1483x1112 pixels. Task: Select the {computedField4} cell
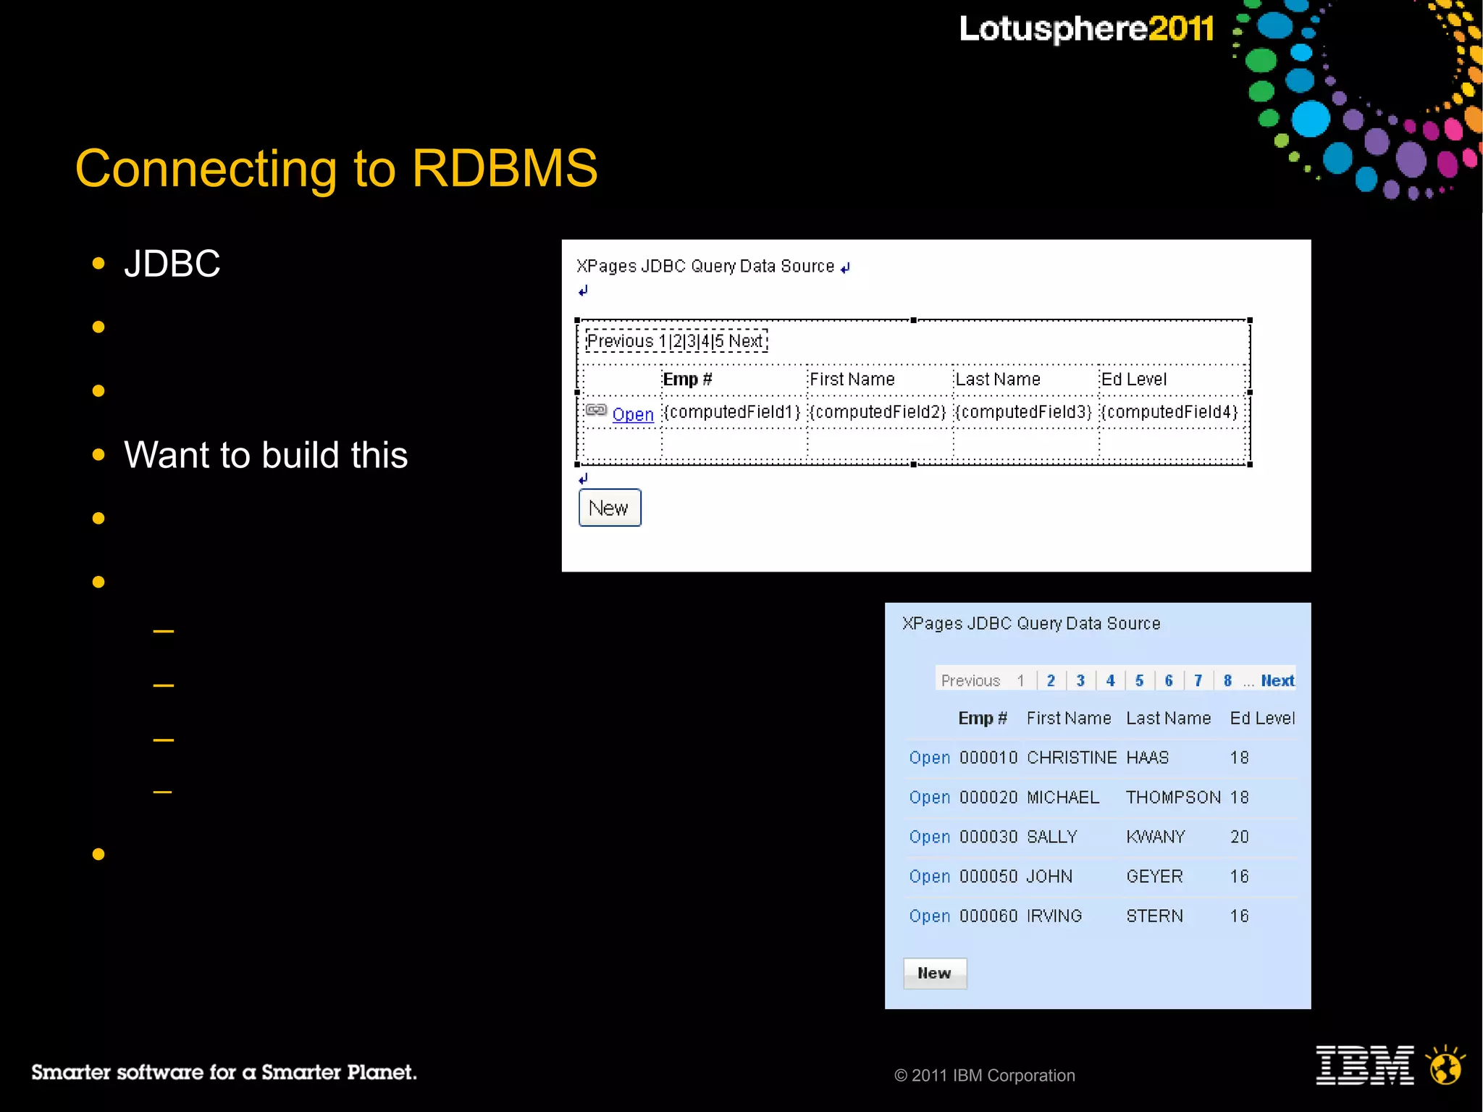tap(1170, 411)
